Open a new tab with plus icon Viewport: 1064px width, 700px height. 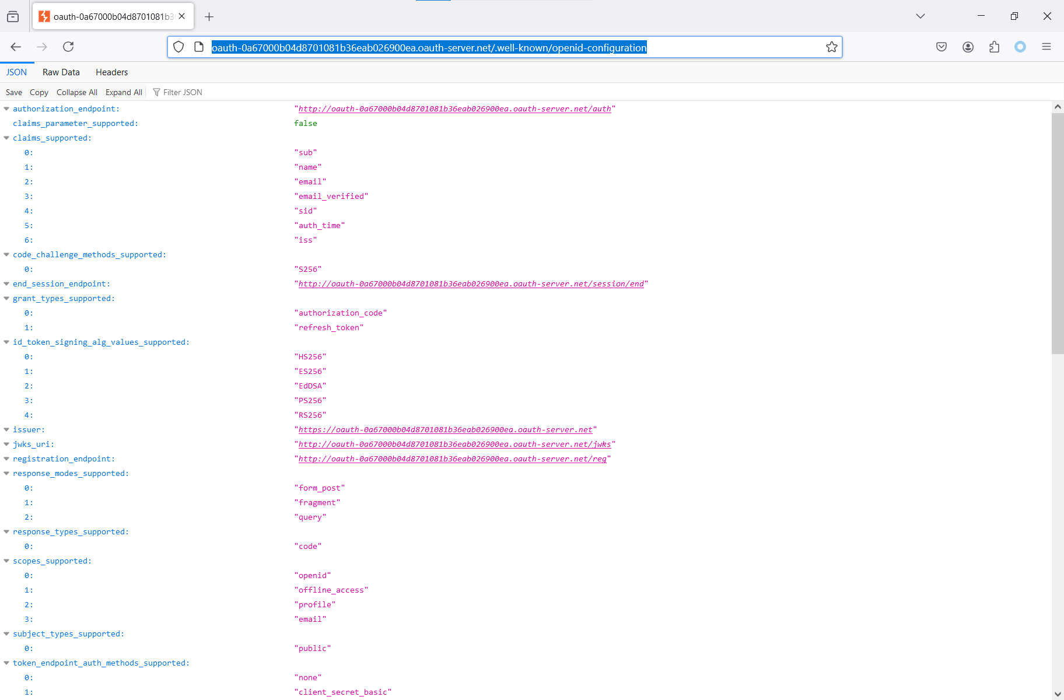click(209, 17)
